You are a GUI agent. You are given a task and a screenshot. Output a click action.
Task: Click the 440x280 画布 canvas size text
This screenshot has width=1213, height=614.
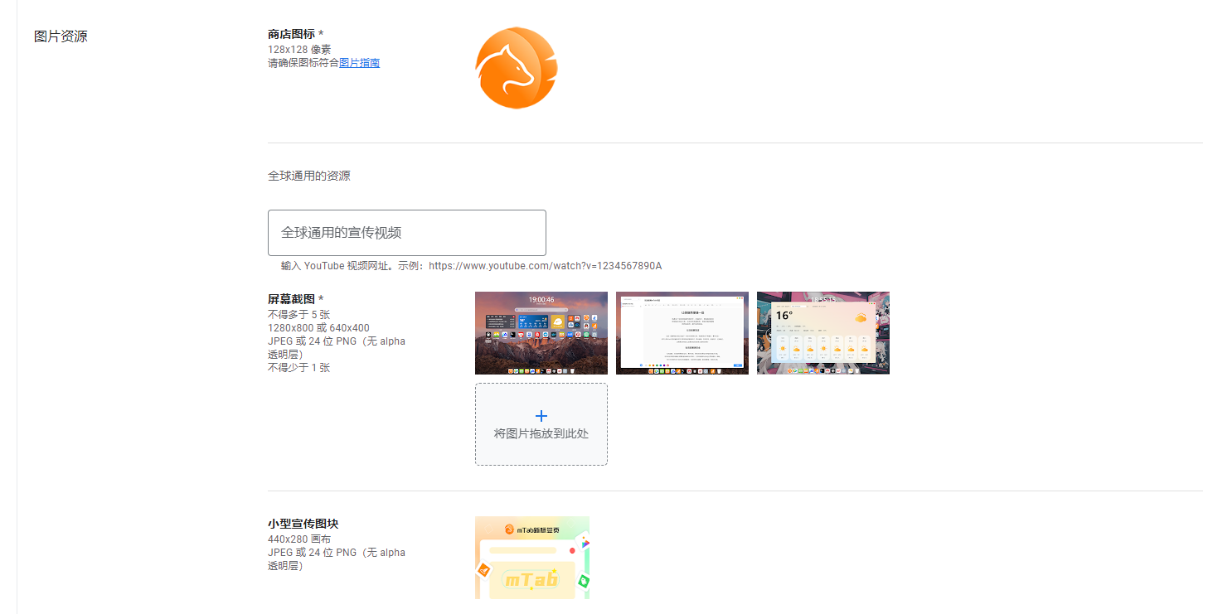[297, 539]
